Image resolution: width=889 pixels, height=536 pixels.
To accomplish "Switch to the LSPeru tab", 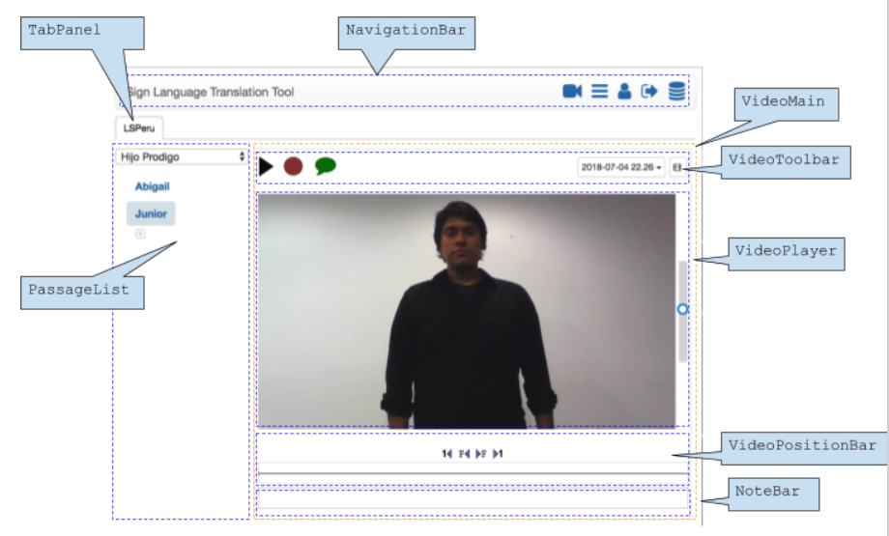I will pyautogui.click(x=139, y=128).
